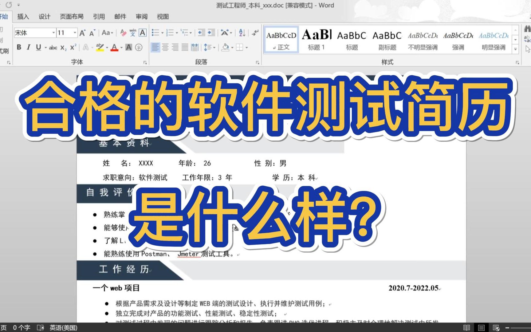Justify paragraph text
Screen dimensions: 531x332
[x=185, y=47]
